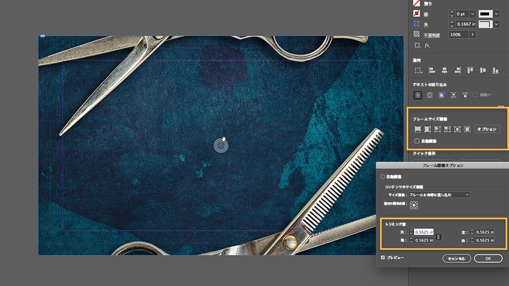Click the 100% opacity field

click(459, 34)
